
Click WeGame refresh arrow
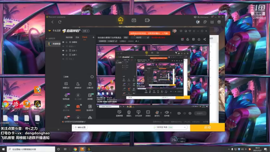[x=60, y=22]
